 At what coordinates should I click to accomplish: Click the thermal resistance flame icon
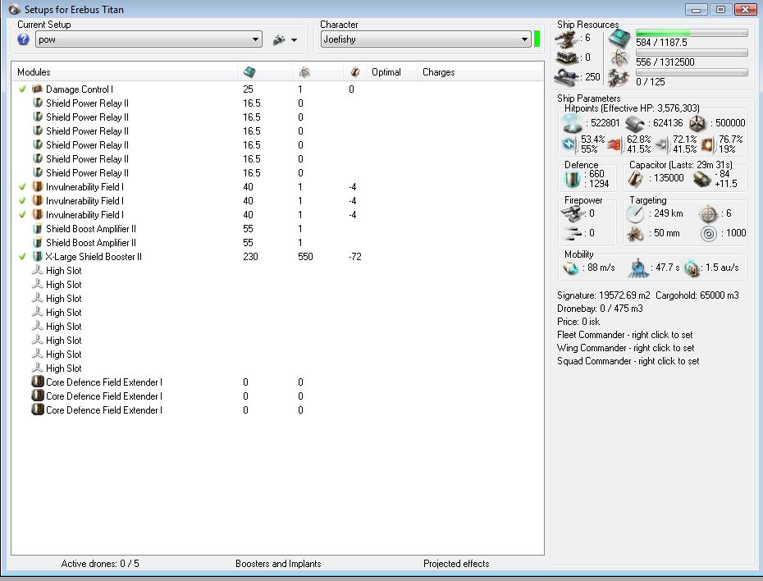(615, 144)
